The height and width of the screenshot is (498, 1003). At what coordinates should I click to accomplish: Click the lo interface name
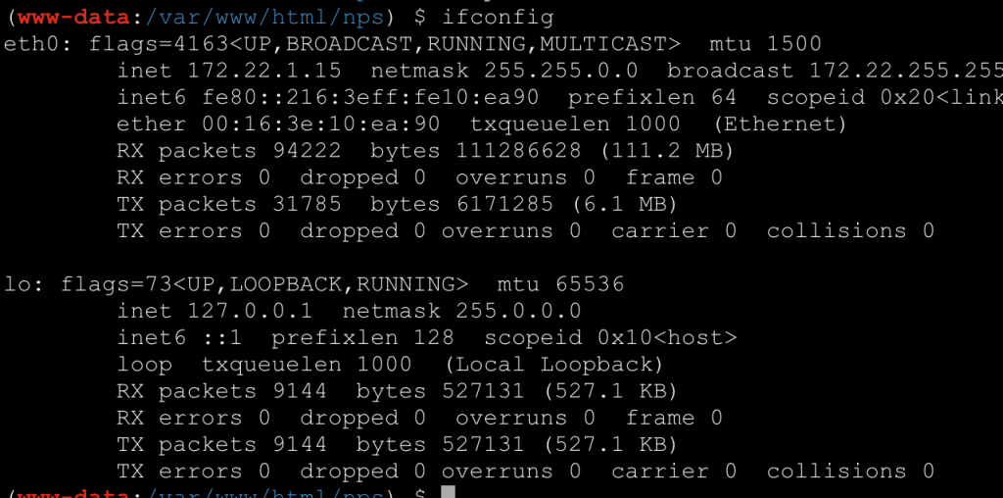click(x=18, y=284)
